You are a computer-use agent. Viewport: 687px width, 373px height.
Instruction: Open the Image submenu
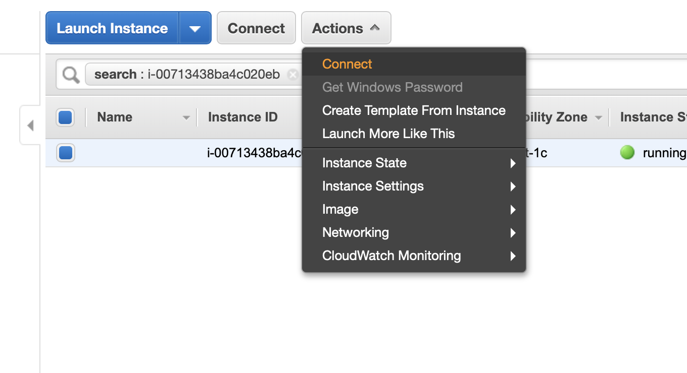coord(414,209)
